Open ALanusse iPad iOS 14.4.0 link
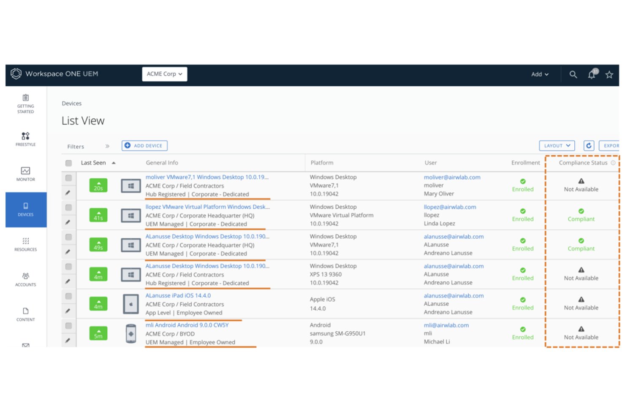Screen dimensions: 625x417 178,296
